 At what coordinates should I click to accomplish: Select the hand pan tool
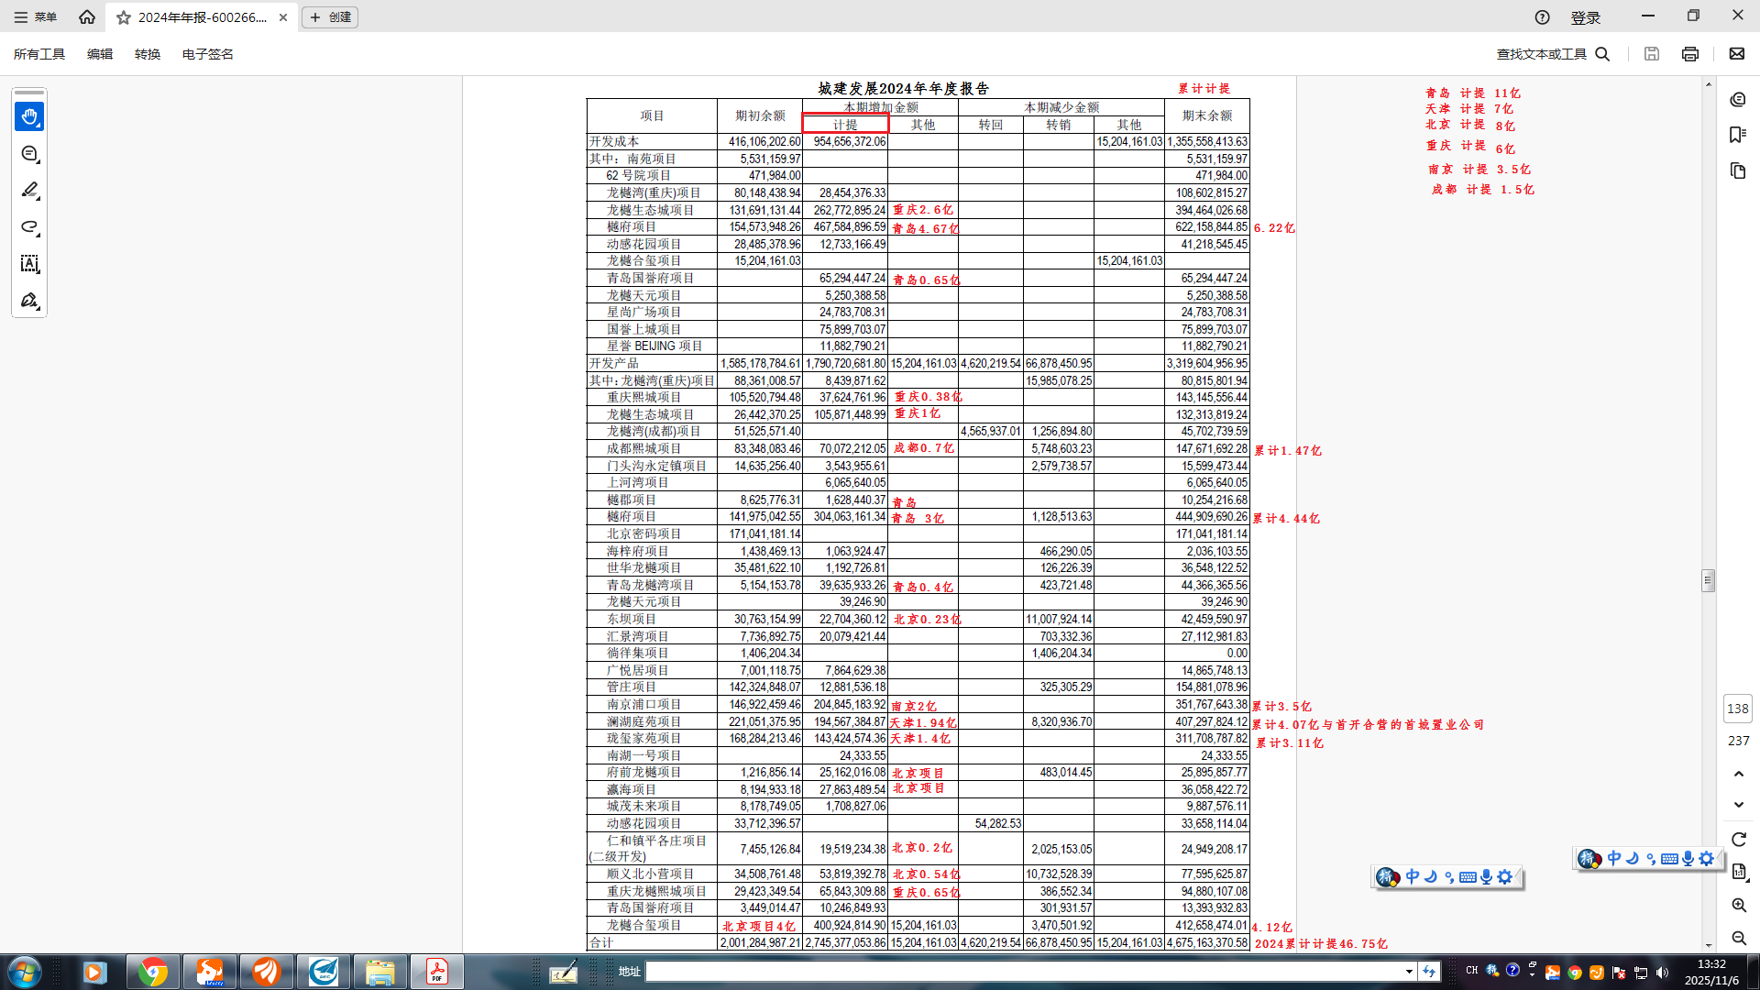click(29, 116)
